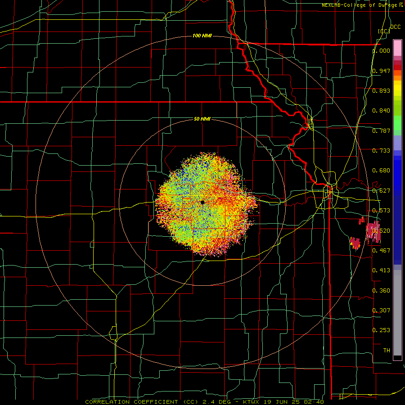Click the 0.680 color scale value
405x405 pixels.
(x=381, y=171)
